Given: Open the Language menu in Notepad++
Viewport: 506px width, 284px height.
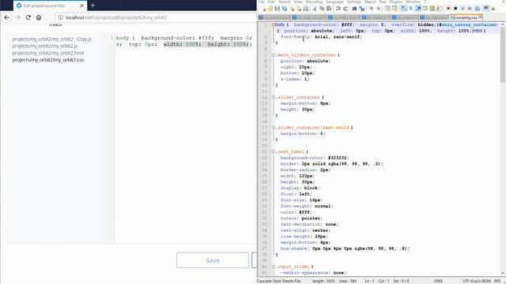Looking at the screenshot, I should tap(334, 2).
